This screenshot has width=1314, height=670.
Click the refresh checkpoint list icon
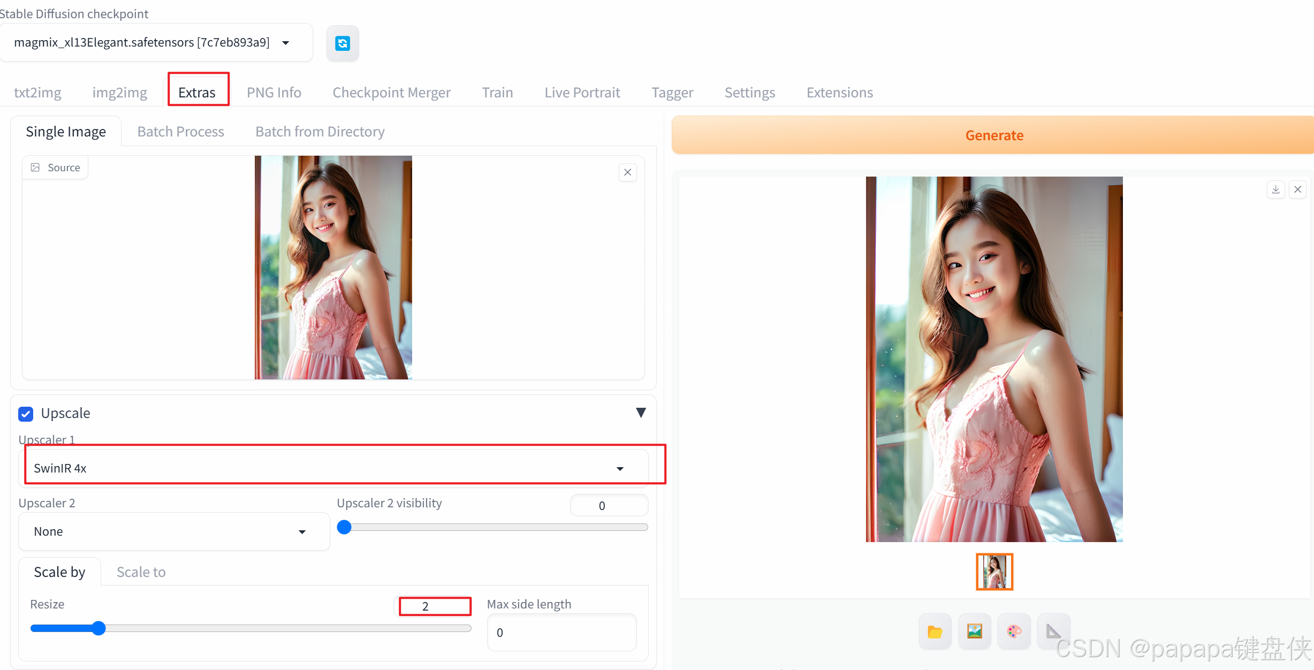click(343, 43)
